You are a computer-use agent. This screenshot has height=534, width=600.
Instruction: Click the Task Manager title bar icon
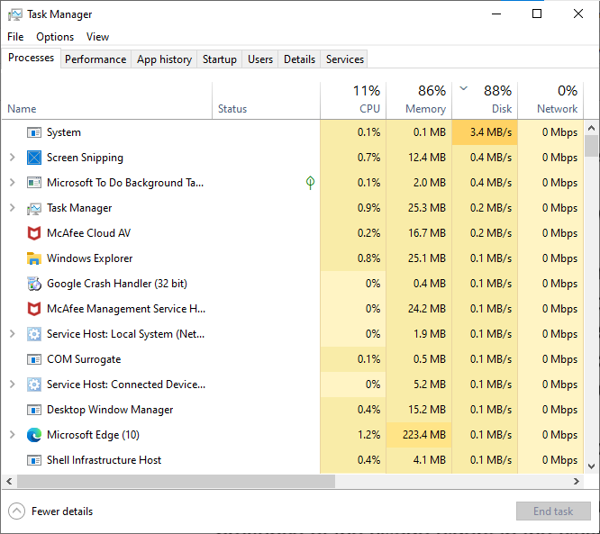[x=15, y=14]
